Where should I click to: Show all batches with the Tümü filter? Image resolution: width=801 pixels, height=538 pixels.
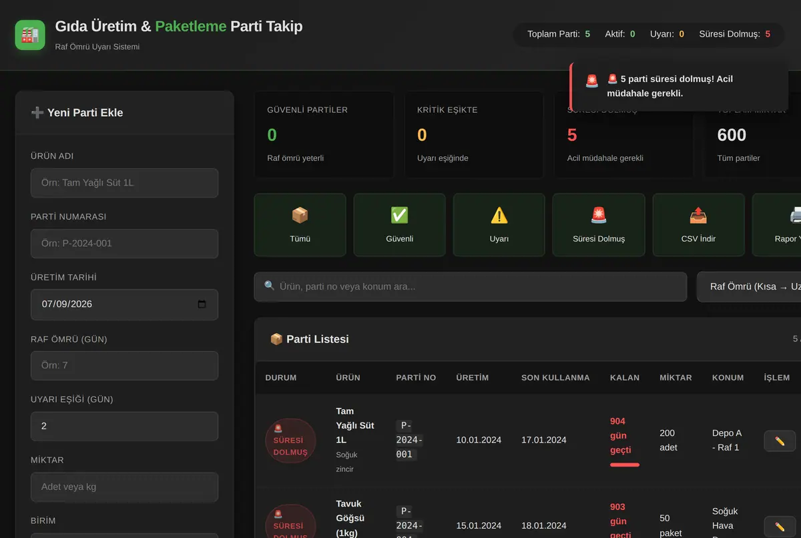tap(300, 225)
